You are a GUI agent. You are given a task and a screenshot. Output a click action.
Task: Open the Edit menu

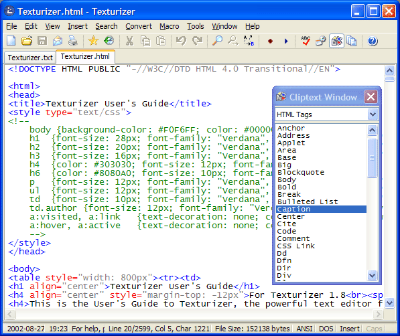[31, 26]
